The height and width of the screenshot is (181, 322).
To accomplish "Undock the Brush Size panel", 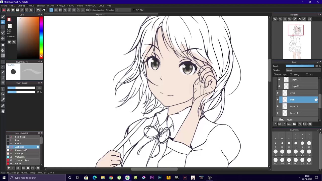I will click(x=317, y=130).
